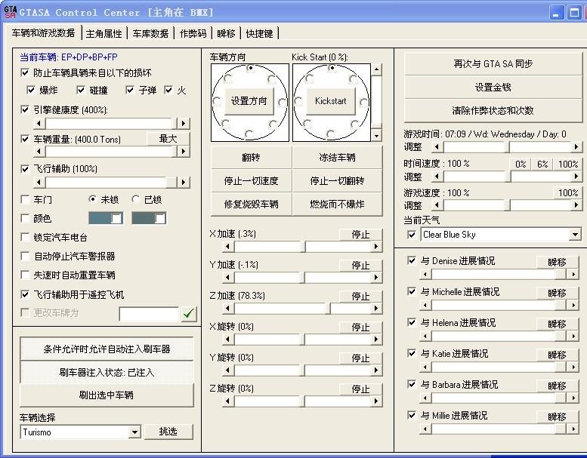Select 车辆和游戏数据 tab
This screenshot has height=458, width=587.
(43, 33)
